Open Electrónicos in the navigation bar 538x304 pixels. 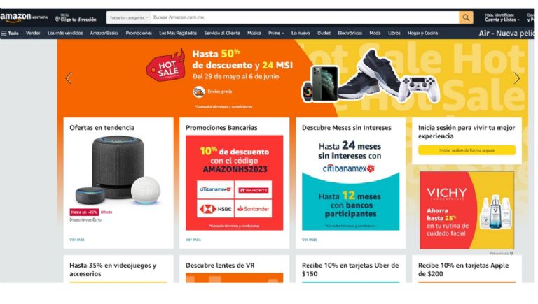point(350,34)
